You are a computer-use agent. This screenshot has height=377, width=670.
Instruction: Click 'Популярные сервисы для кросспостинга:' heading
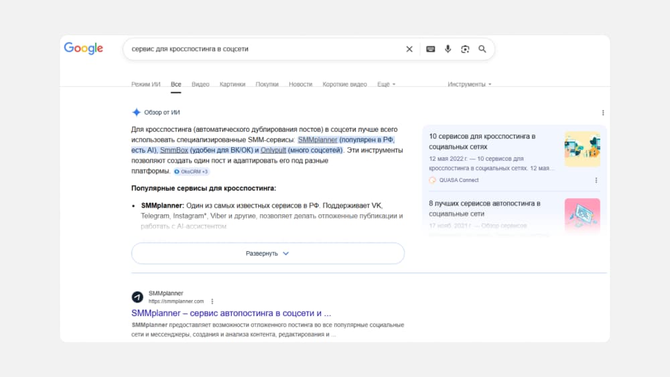point(204,188)
